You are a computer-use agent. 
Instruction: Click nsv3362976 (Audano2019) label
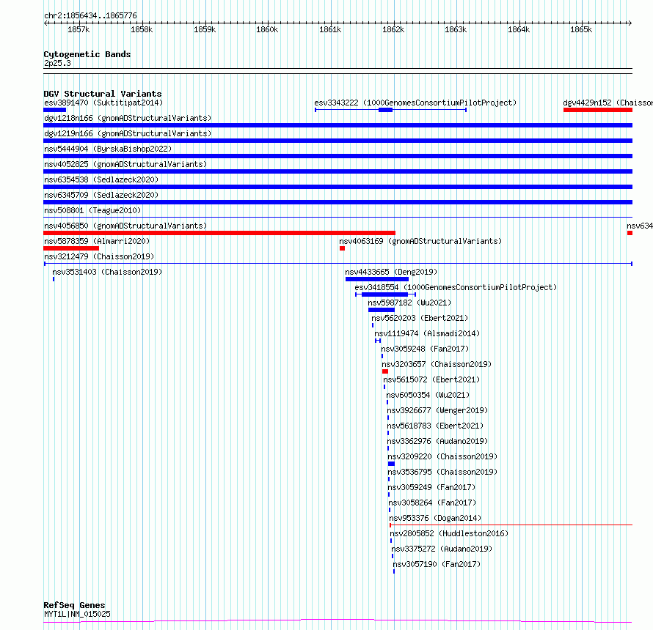[x=437, y=441]
